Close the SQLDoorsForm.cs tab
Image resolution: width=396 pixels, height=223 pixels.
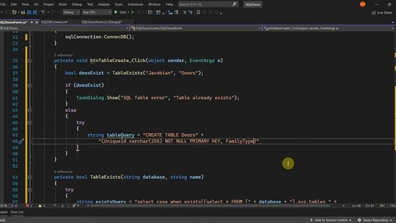[x=37, y=22]
